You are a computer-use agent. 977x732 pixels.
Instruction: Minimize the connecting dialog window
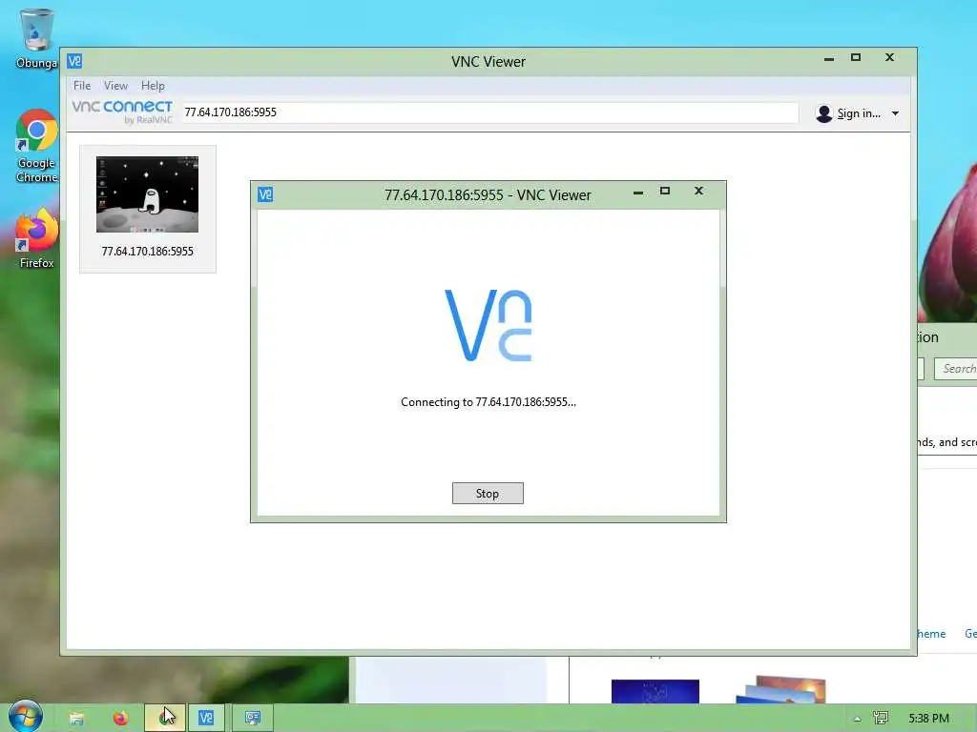[638, 193]
